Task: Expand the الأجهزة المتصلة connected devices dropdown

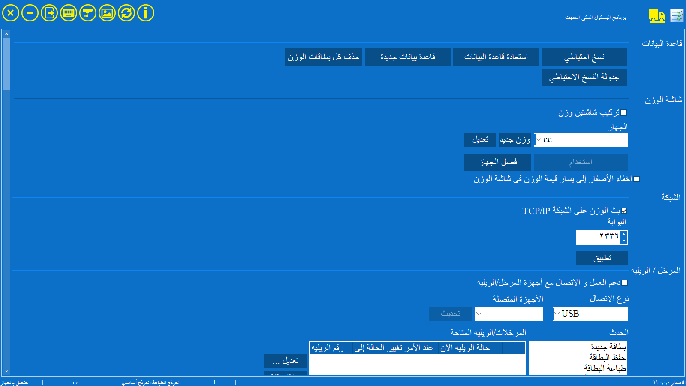Action: pos(479,314)
